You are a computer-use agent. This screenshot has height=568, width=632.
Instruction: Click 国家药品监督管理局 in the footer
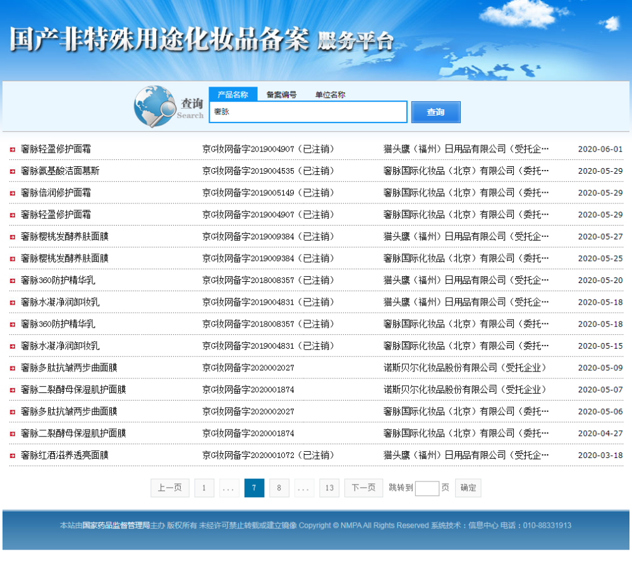tap(116, 525)
